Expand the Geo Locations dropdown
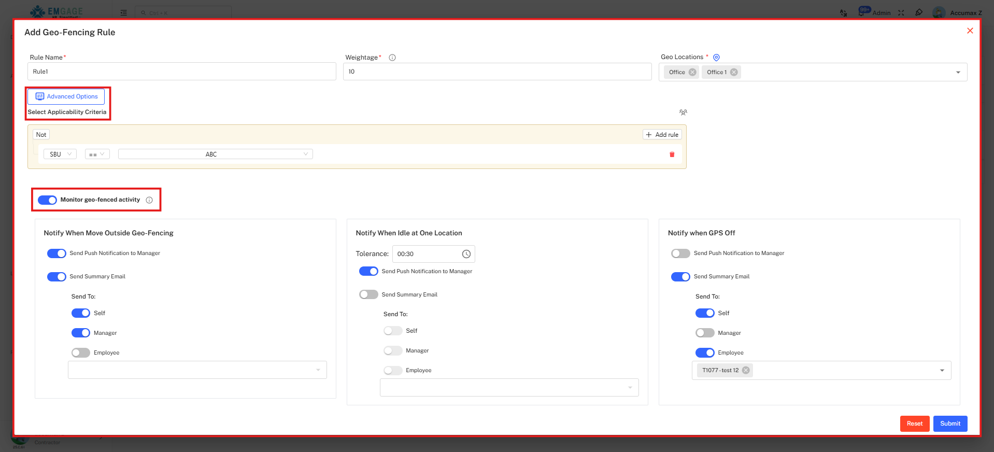Screen dimensions: 994x452 click(x=958, y=73)
